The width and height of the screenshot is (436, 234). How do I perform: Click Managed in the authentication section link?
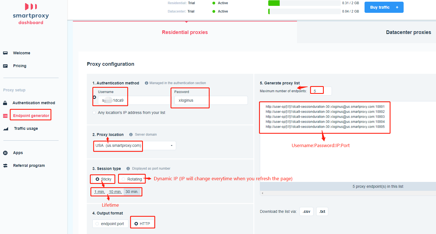coord(178,83)
